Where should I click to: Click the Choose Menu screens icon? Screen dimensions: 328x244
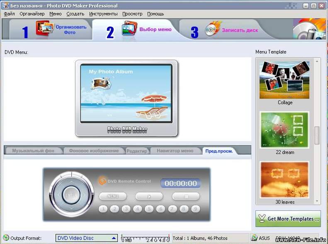[x=129, y=28]
